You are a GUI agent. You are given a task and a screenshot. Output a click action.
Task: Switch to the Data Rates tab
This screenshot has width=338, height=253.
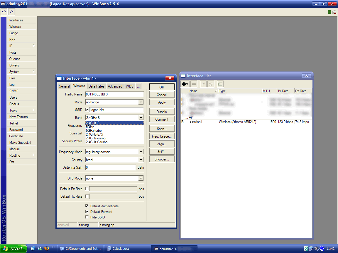96,86
